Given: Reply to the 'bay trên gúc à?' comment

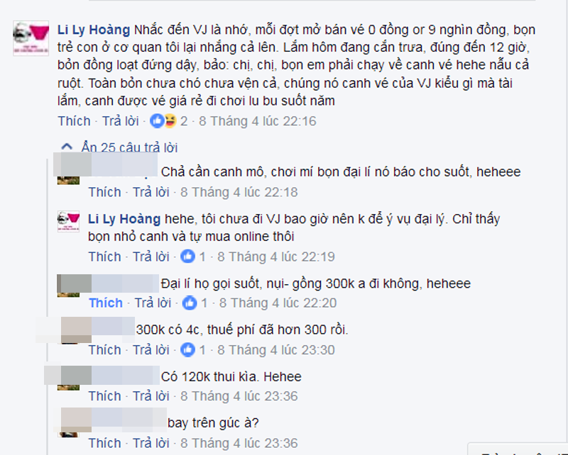Looking at the screenshot, I should click(x=151, y=443).
